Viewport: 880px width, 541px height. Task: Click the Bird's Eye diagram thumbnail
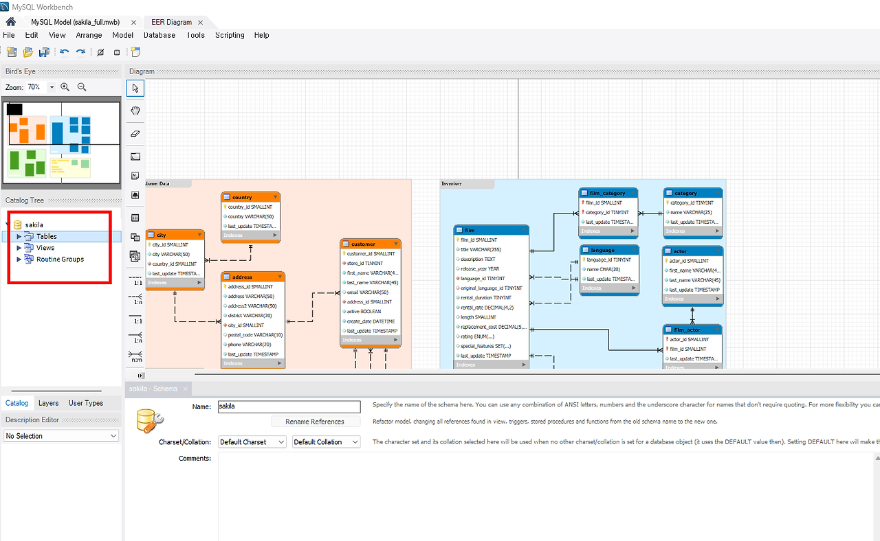click(x=61, y=143)
